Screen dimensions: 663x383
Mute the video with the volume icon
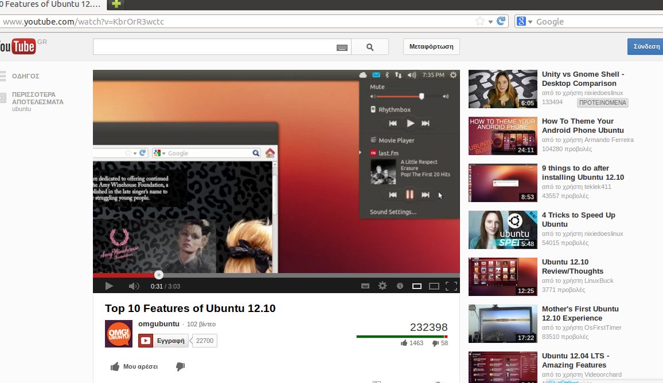pyautogui.click(x=134, y=285)
